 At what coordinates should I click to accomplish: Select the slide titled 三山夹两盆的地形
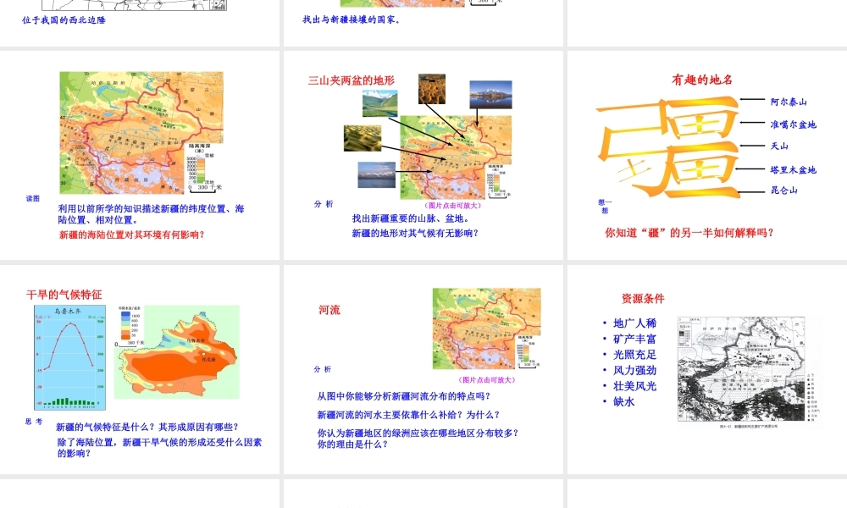[423, 155]
